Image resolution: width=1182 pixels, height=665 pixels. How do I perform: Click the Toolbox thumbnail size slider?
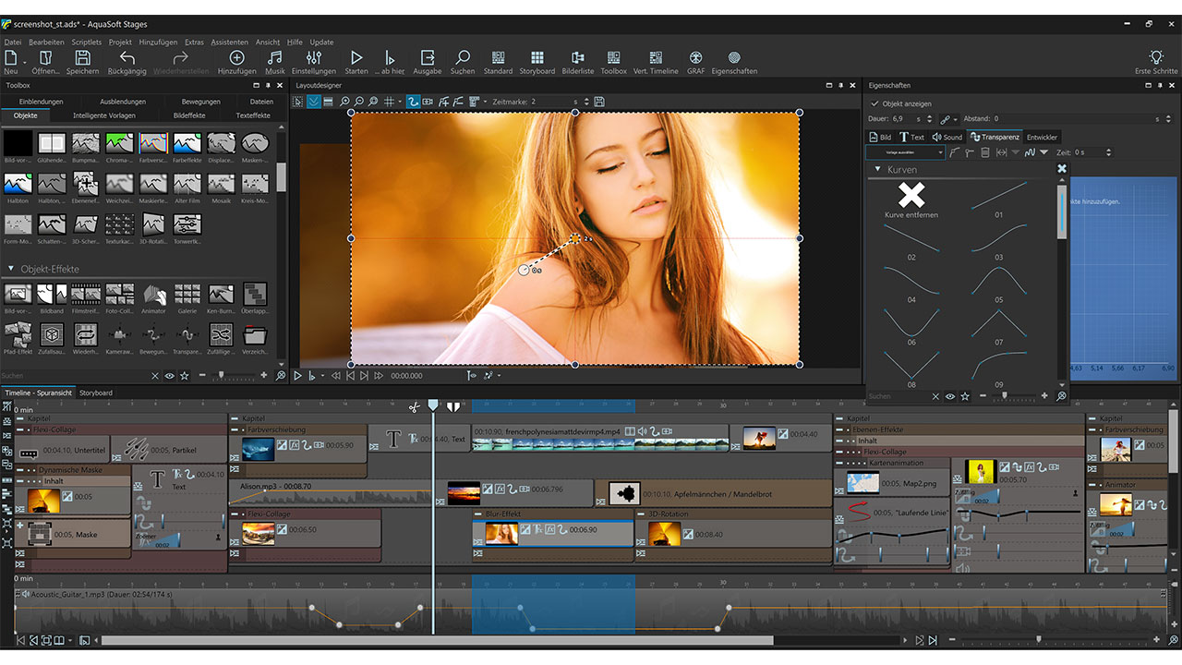(221, 376)
